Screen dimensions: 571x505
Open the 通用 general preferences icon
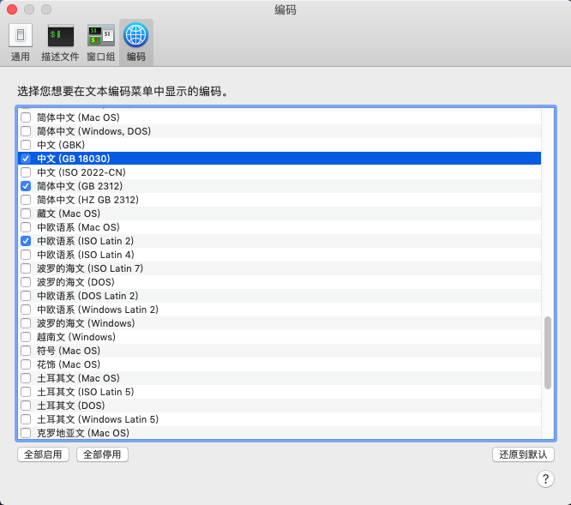(x=21, y=35)
